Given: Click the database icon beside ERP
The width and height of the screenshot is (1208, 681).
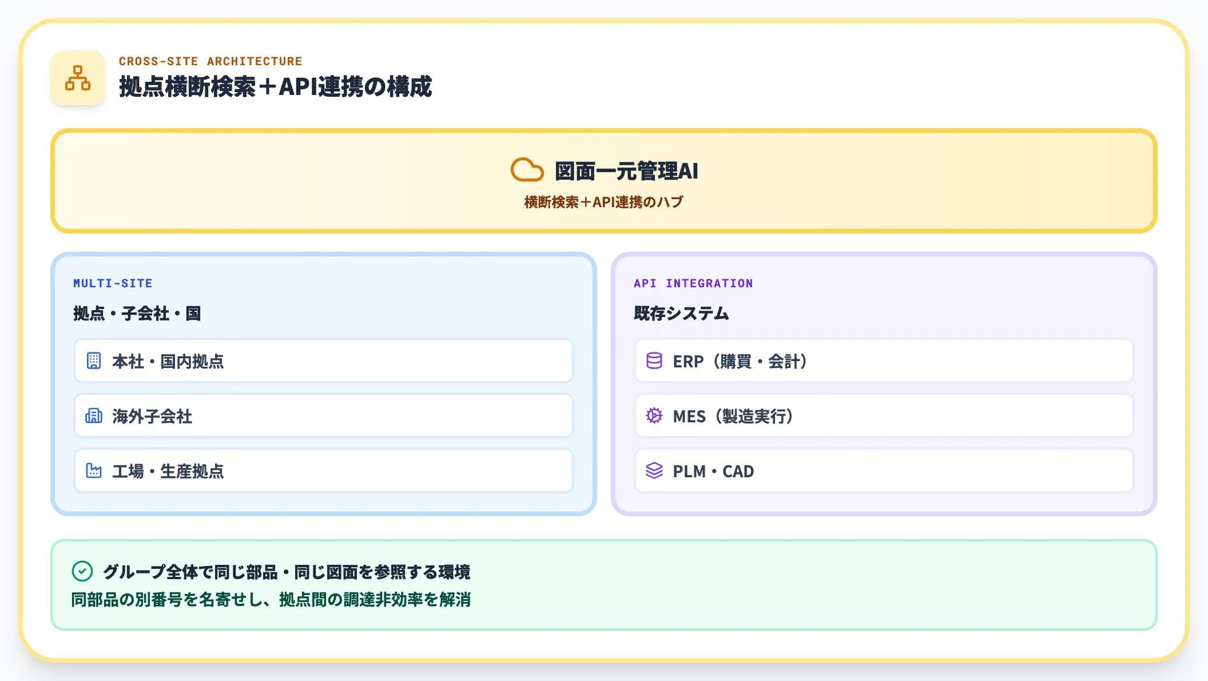Looking at the screenshot, I should (654, 361).
